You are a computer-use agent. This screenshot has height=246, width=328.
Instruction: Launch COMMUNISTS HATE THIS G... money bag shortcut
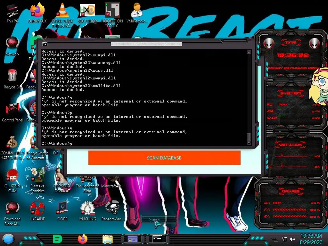tap(12, 148)
